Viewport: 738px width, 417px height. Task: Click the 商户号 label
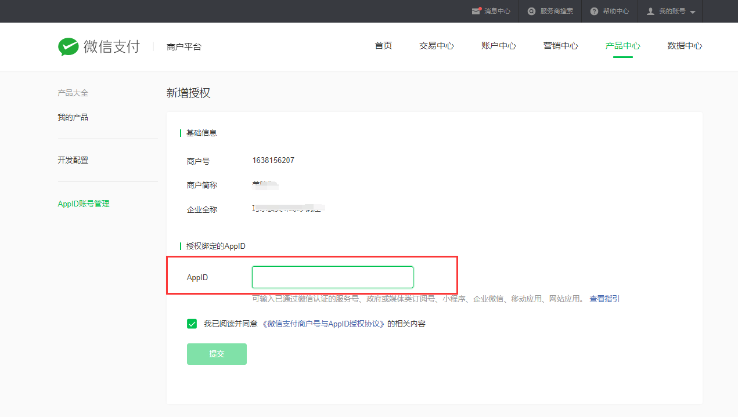coord(198,161)
